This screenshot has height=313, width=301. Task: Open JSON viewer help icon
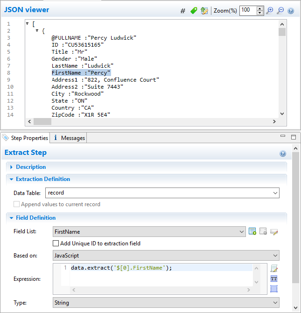coord(291,11)
